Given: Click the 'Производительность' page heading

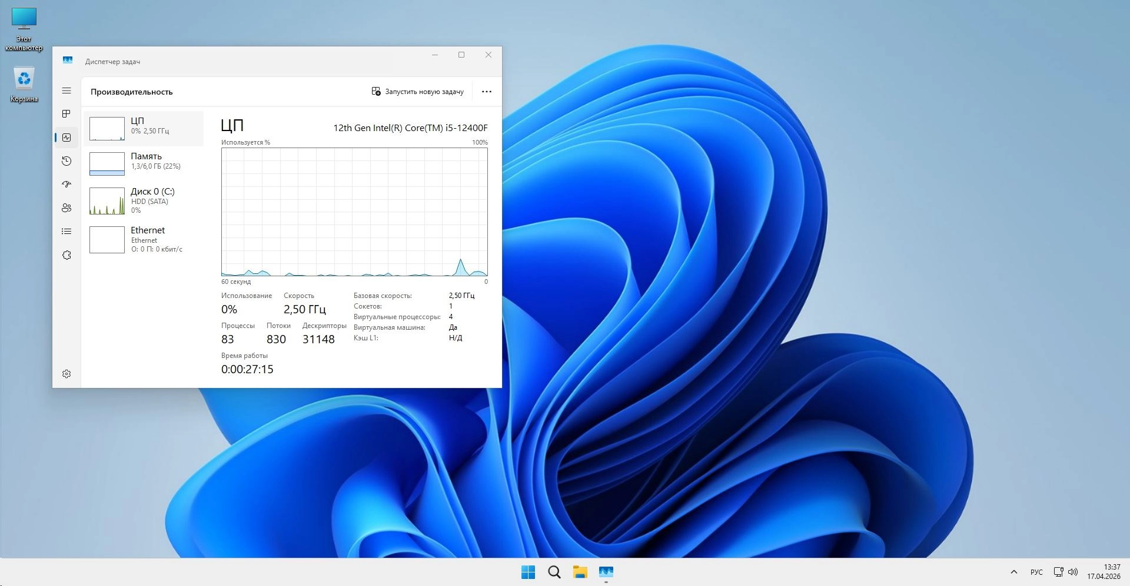Looking at the screenshot, I should pos(132,92).
